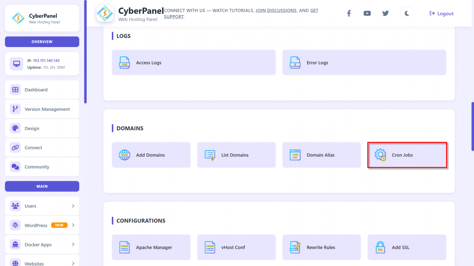This screenshot has width=474, height=266.
Task: Click the CyberPanel sidebar logo icon
Action: point(18,18)
